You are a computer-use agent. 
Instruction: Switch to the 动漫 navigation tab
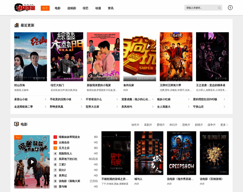[x=98, y=8]
